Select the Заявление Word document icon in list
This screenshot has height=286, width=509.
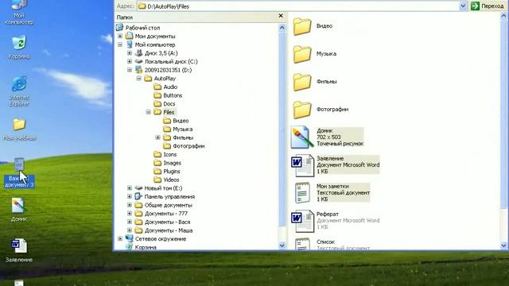click(302, 165)
